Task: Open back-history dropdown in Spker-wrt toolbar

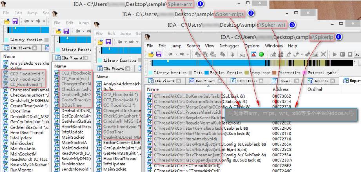Action: [x=125, y=42]
